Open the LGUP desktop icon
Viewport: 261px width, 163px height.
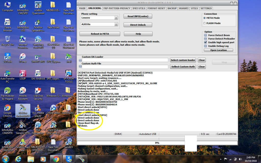[23, 74]
